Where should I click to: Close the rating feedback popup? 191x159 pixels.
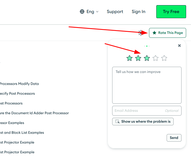point(179,46)
